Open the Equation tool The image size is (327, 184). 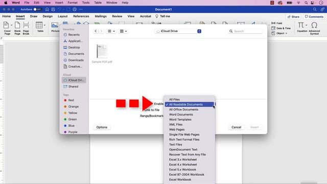click(302, 27)
